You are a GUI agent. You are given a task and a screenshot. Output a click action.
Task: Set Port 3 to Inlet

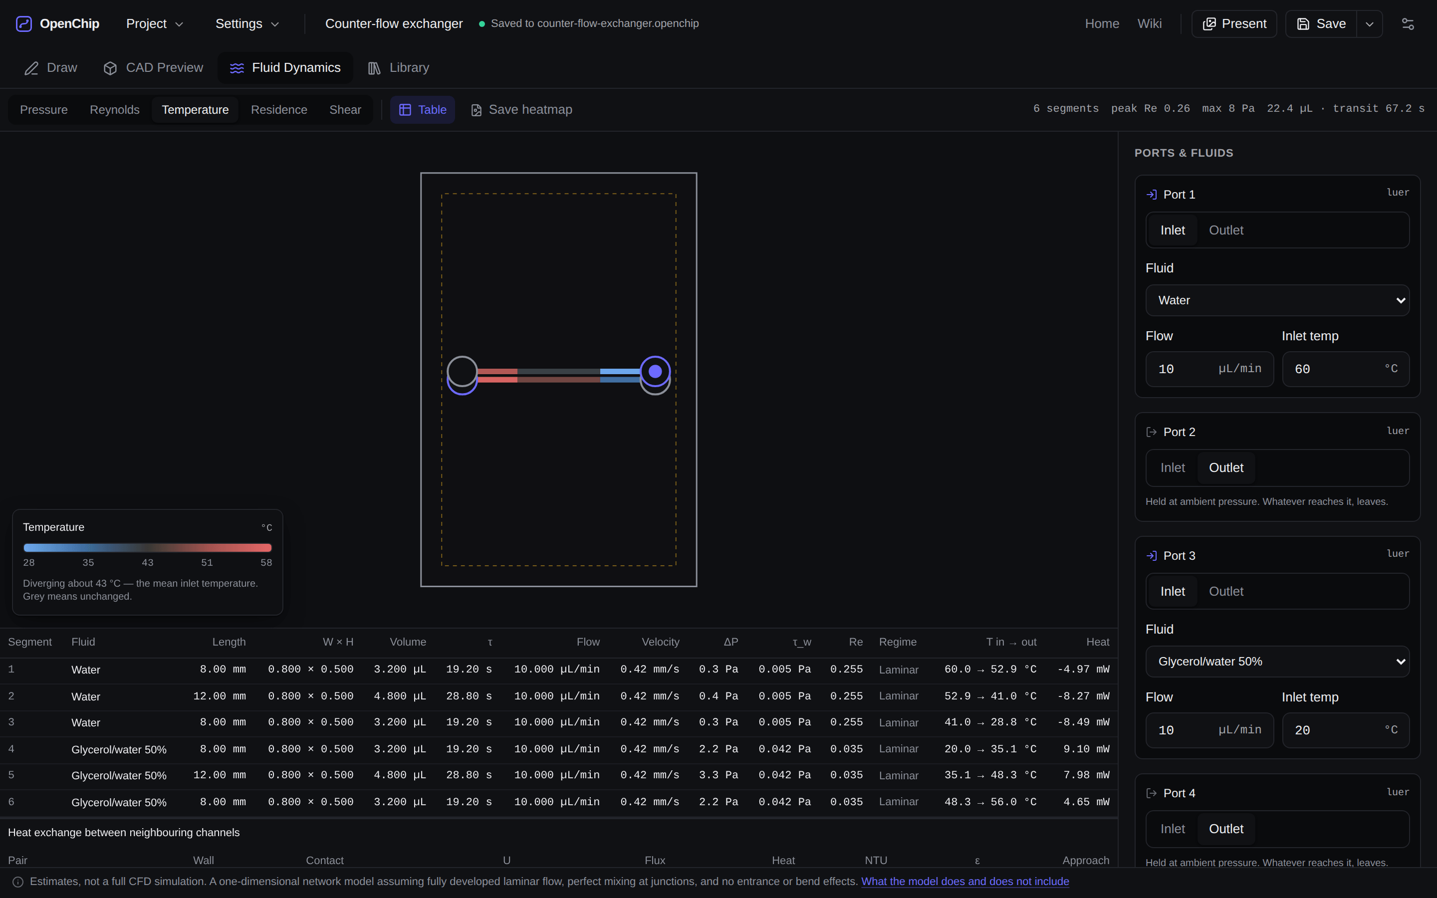(1172, 592)
